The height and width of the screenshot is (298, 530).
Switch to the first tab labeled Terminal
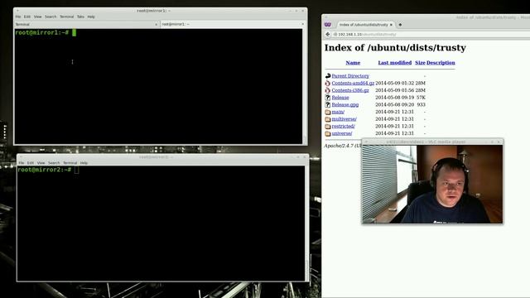(86, 24)
